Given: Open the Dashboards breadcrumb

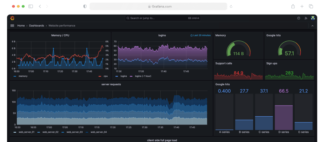Looking at the screenshot, I should click(37, 26).
